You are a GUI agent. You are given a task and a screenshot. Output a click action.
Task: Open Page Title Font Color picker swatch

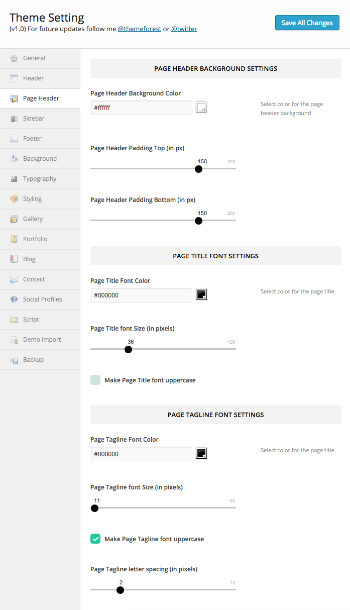point(201,294)
